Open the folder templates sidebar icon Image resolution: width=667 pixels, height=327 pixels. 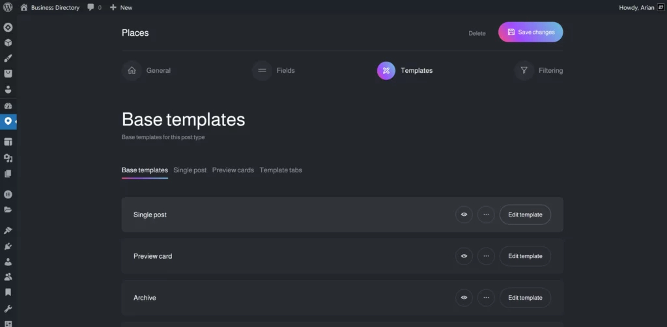click(8, 210)
